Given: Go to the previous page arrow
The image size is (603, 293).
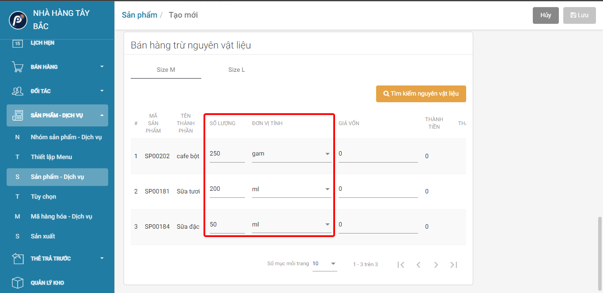Looking at the screenshot, I should tap(418, 264).
